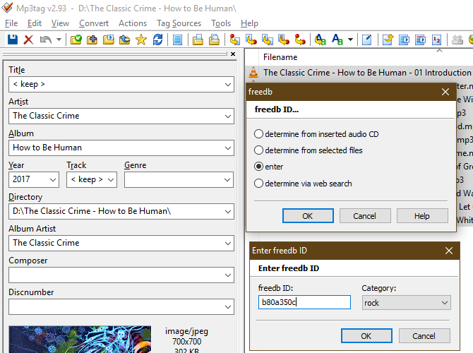Click the fourth convert icon with the text lines
This screenshot has height=353, width=473.
284,40
